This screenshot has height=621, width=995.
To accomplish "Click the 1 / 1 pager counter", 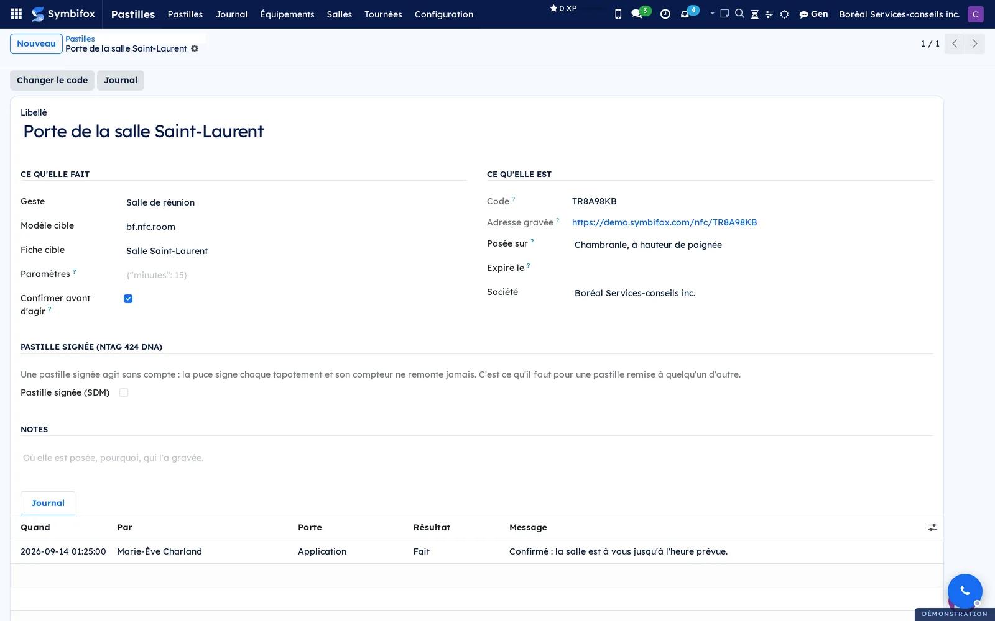I will [930, 43].
